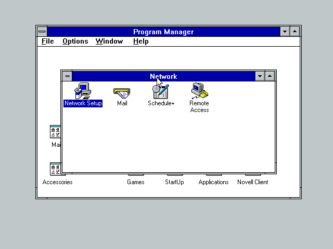Click the Schedule+ label text
333x249 pixels.
click(161, 103)
